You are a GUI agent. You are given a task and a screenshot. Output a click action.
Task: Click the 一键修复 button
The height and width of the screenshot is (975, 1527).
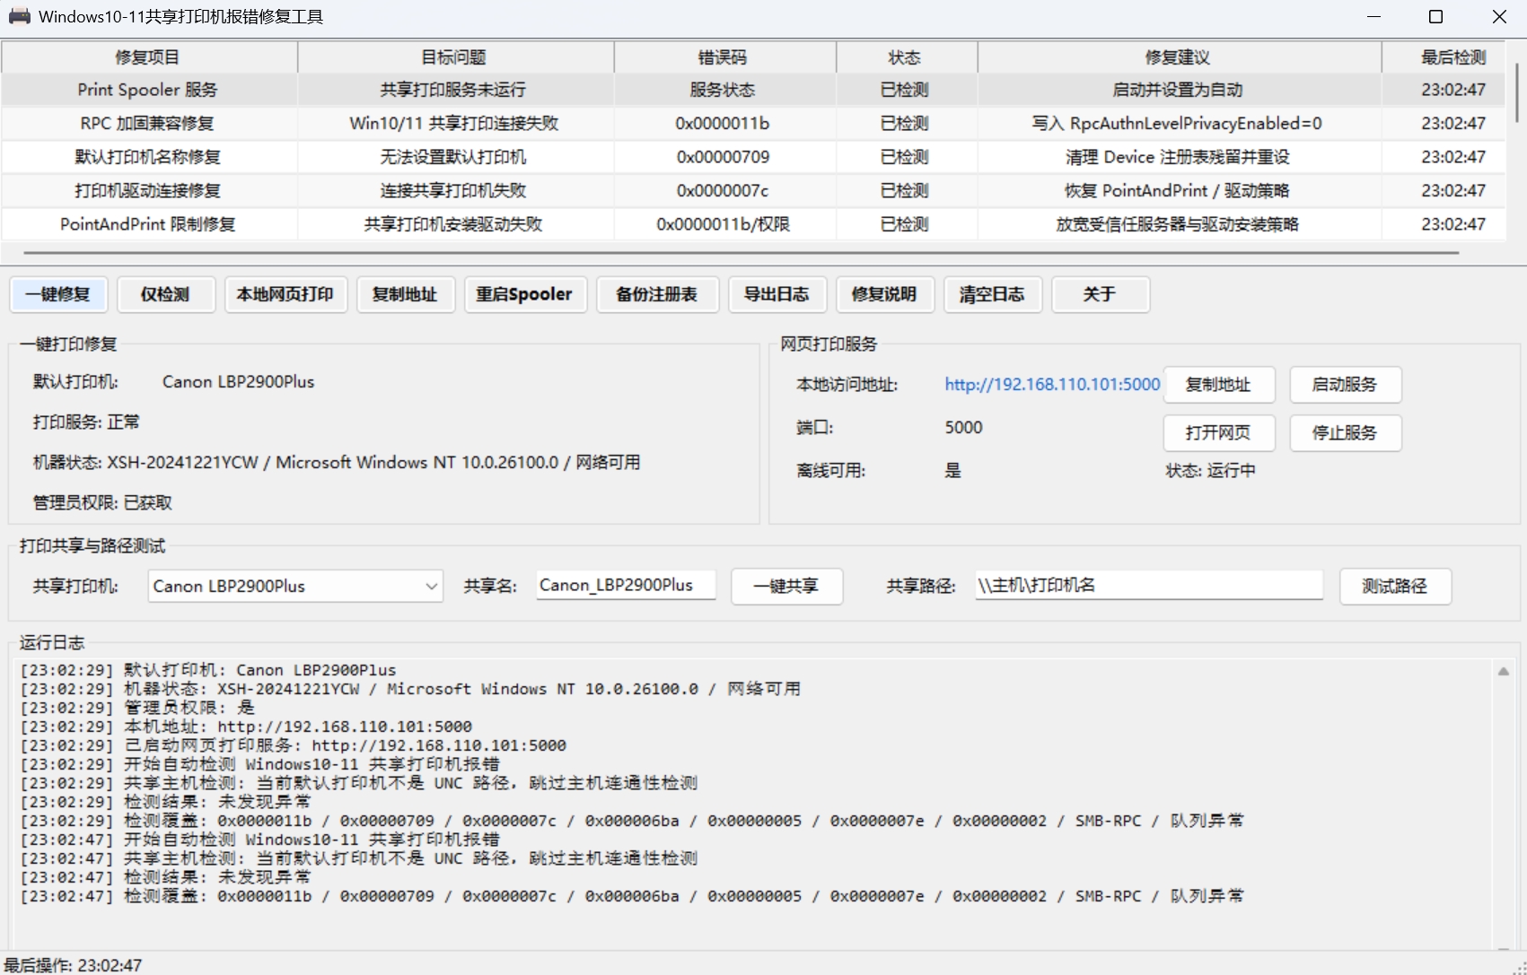coord(58,294)
